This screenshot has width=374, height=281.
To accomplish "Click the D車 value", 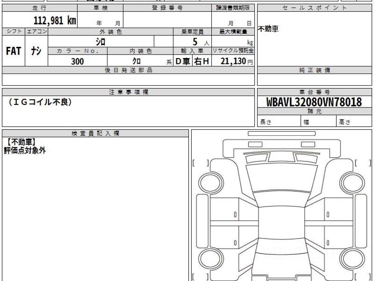I will click(183, 62).
